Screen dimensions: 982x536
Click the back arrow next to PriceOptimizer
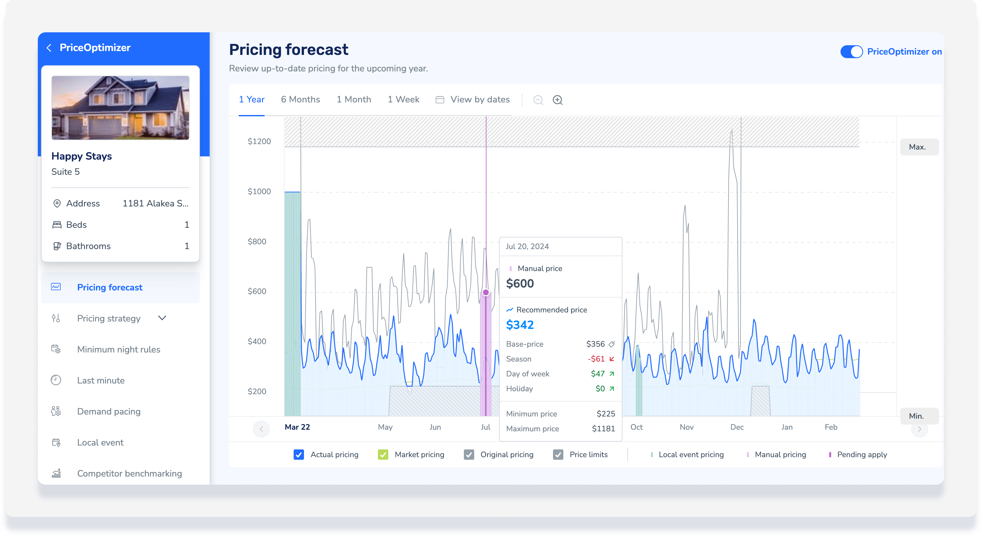[x=49, y=47]
